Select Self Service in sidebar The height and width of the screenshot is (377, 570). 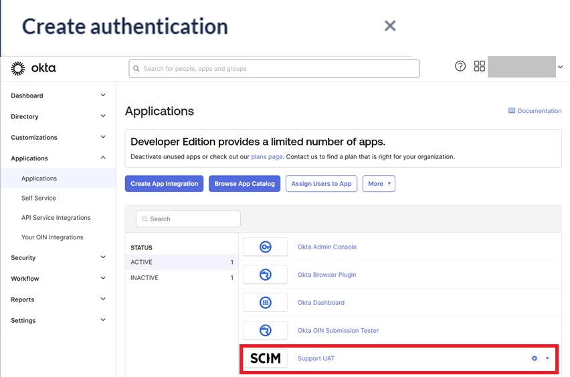[x=39, y=198]
